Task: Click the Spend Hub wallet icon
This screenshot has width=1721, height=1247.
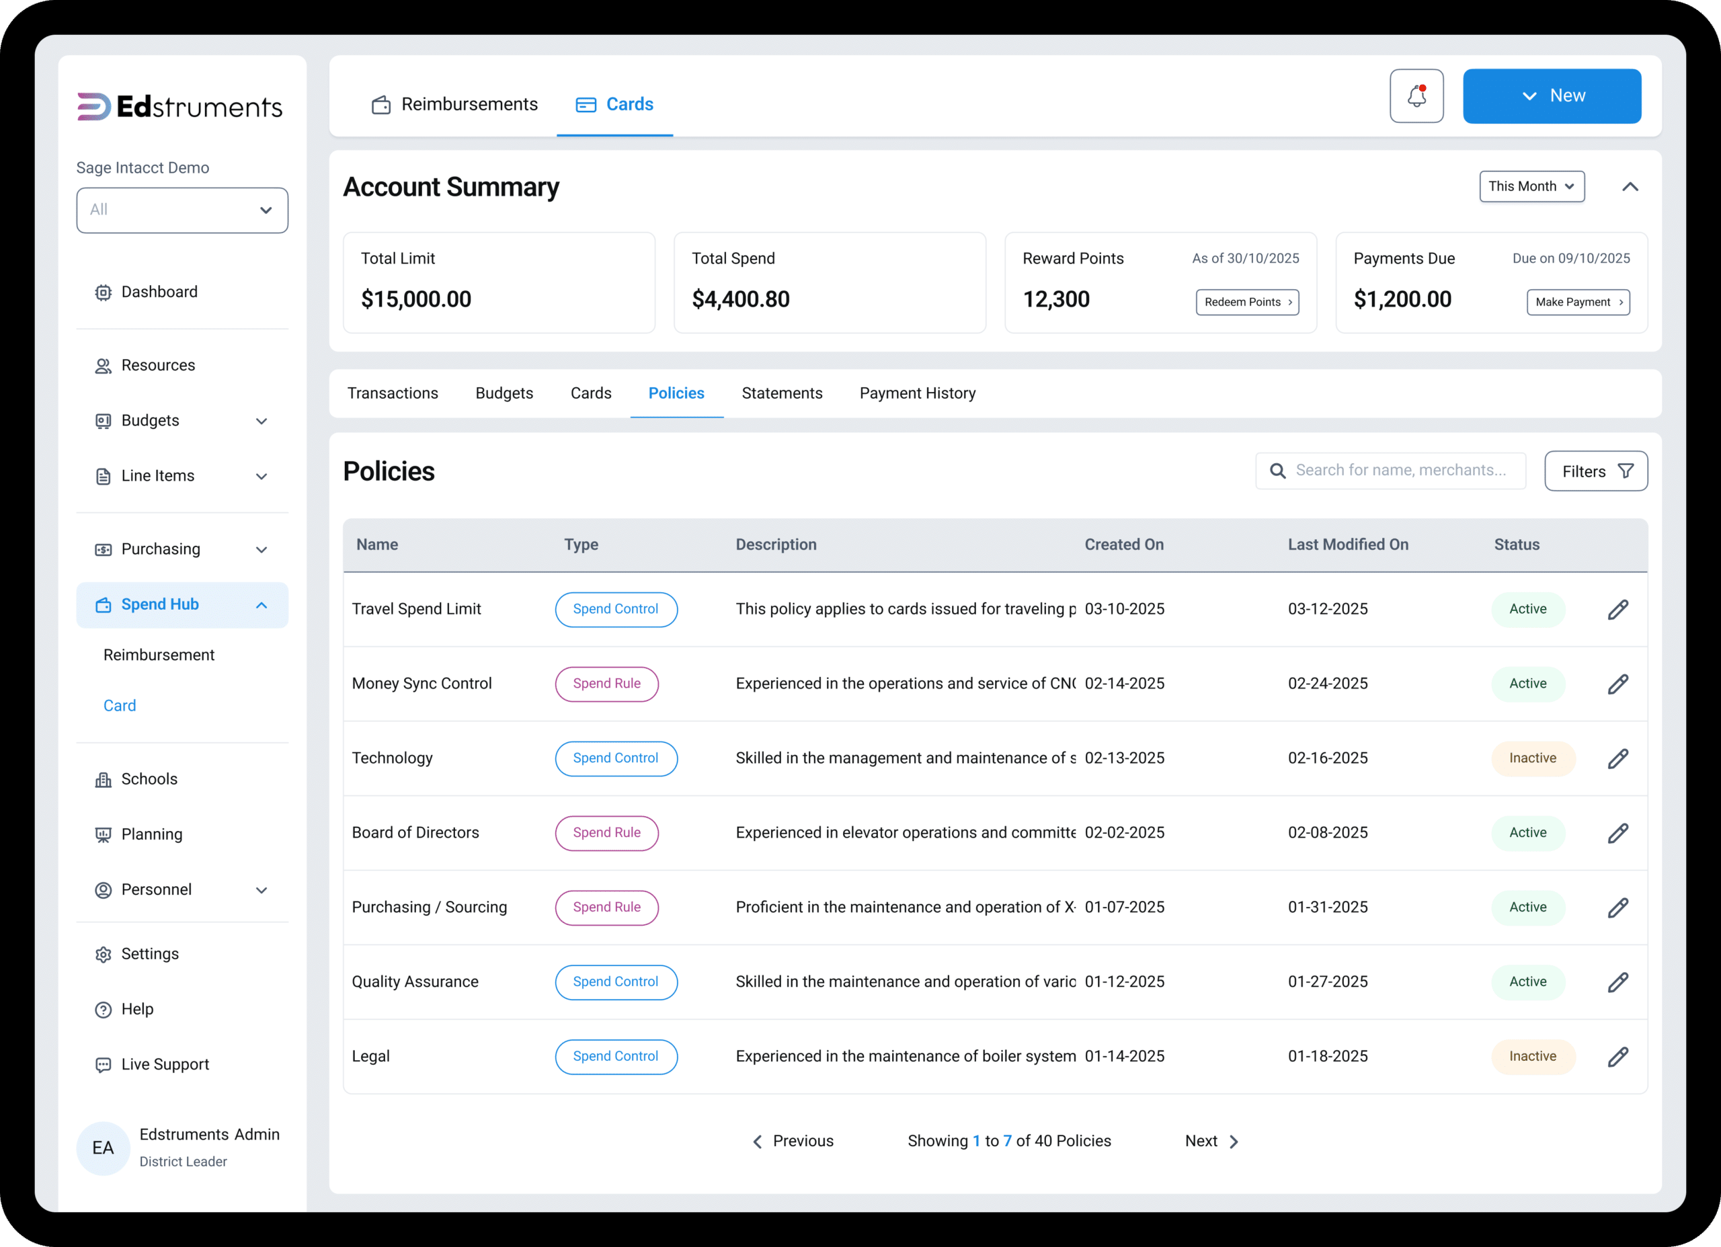Action: pyautogui.click(x=104, y=605)
